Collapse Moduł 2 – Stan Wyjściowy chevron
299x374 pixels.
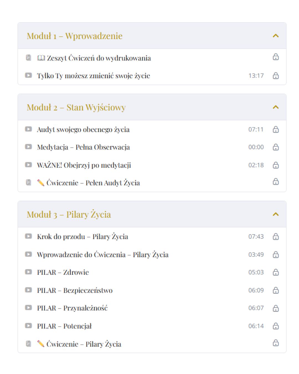pos(275,107)
